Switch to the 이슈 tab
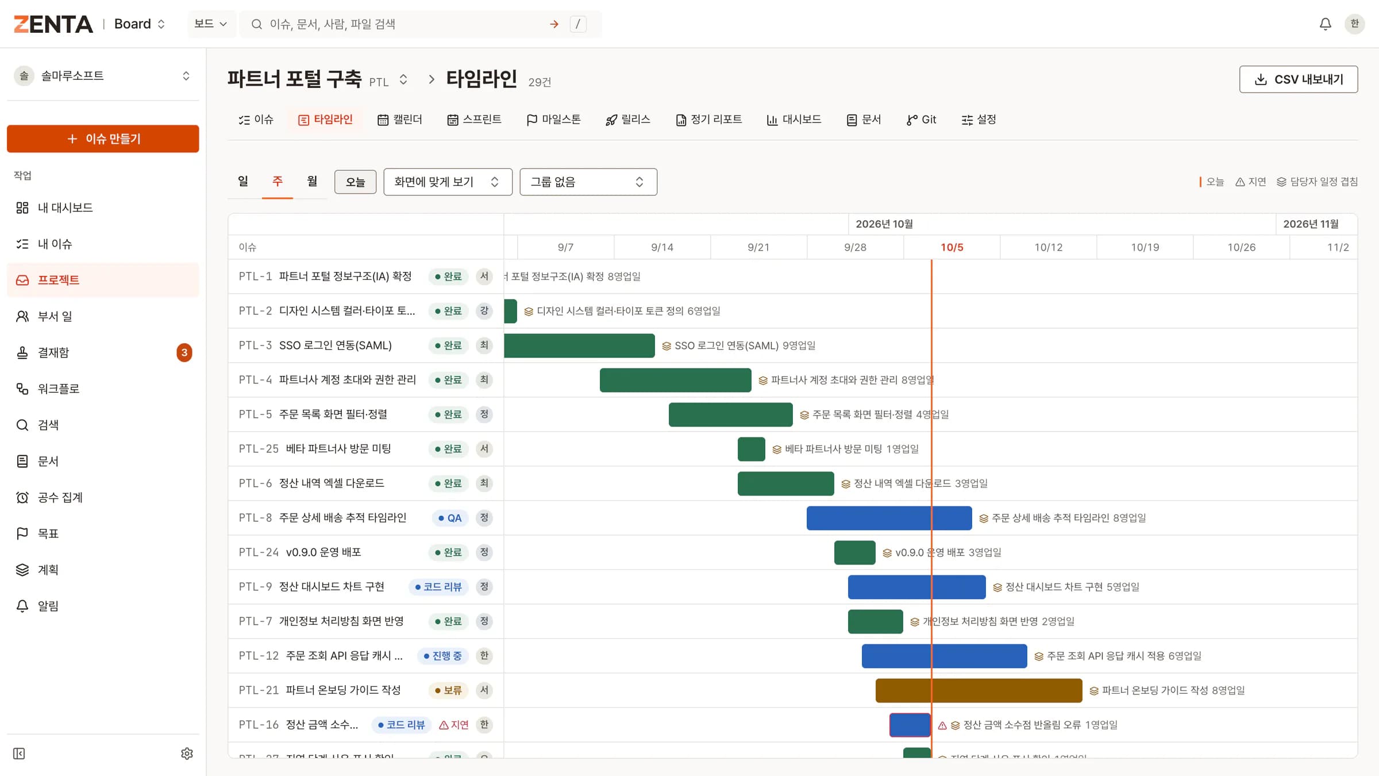 click(x=256, y=120)
